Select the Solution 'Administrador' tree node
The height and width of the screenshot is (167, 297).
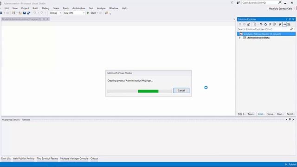[266, 34]
